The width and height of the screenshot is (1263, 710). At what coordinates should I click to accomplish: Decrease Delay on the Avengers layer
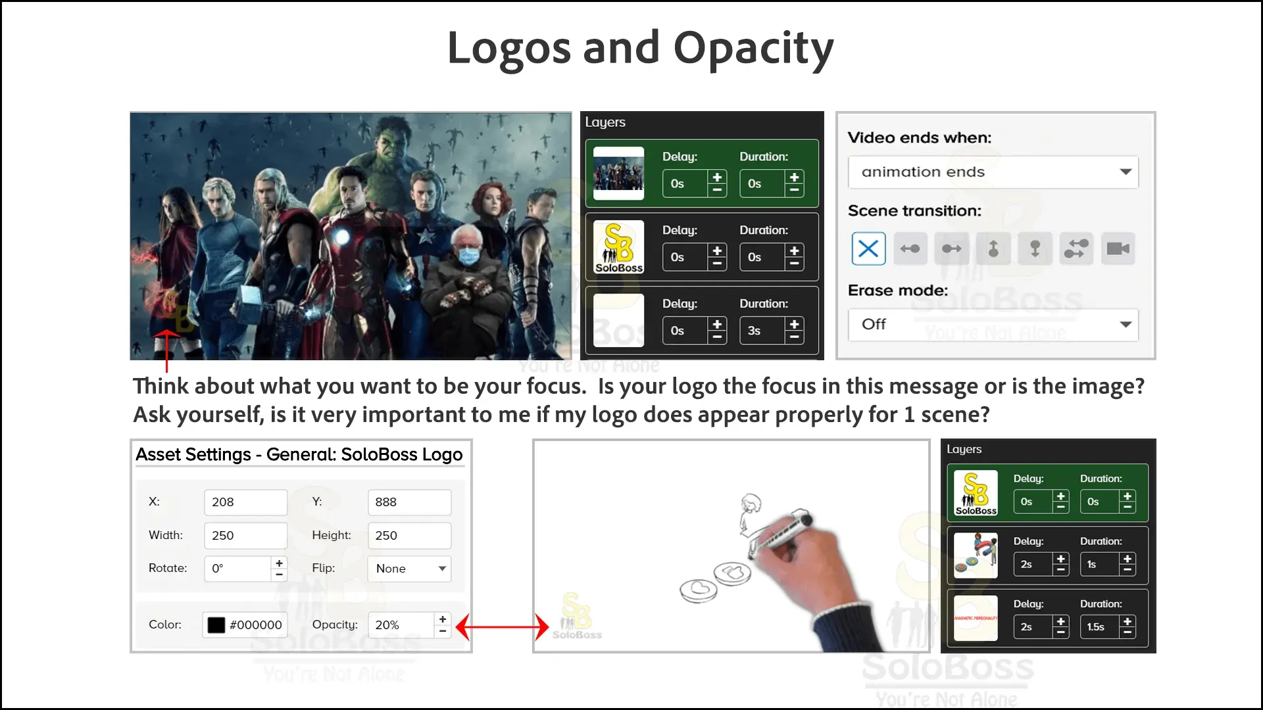(x=717, y=191)
